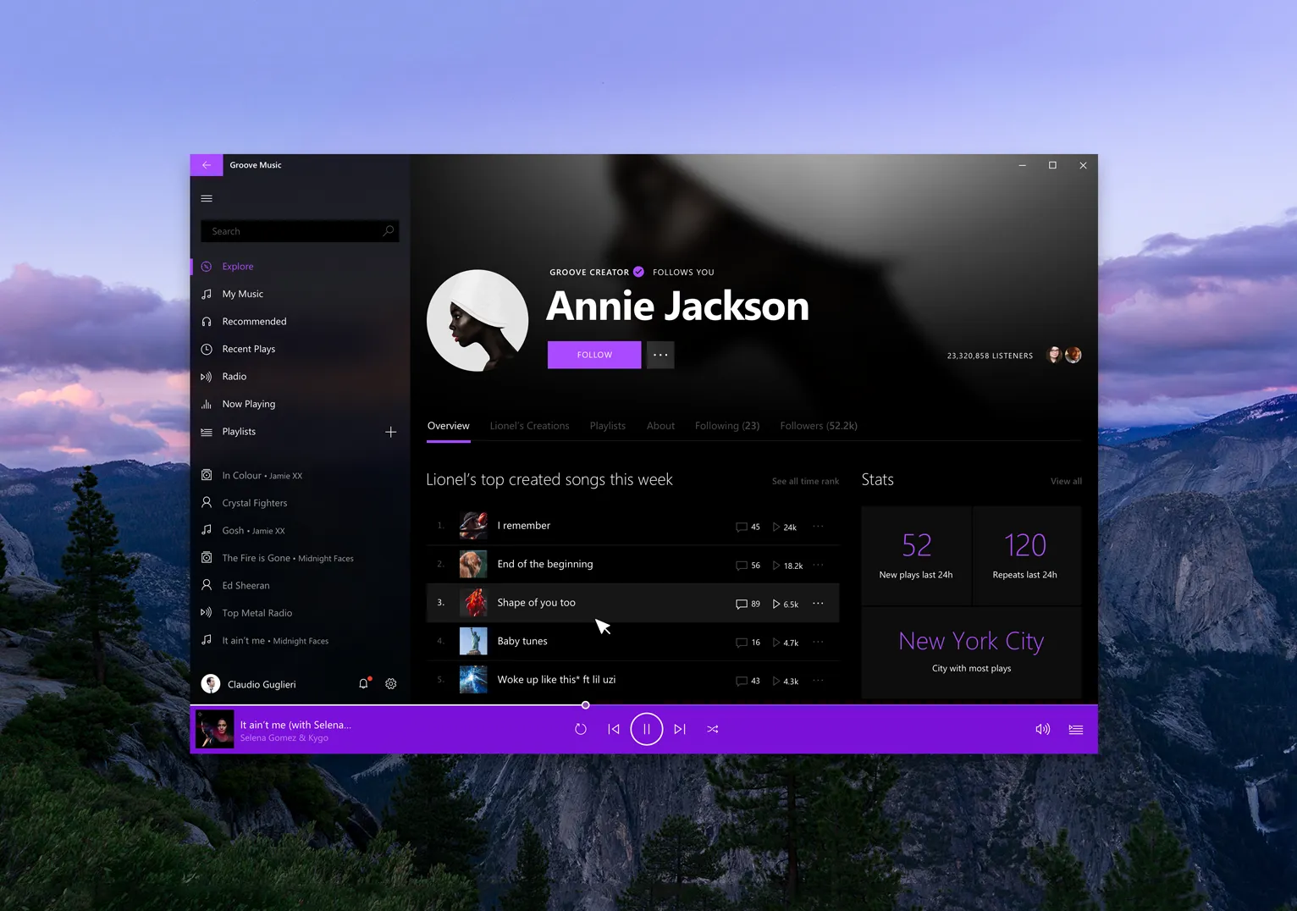Select Baby tunes song
This screenshot has width=1297, height=911.
(x=522, y=641)
